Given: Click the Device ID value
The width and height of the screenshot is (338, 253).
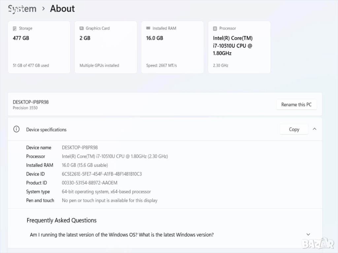Looking at the screenshot, I should [x=102, y=174].
